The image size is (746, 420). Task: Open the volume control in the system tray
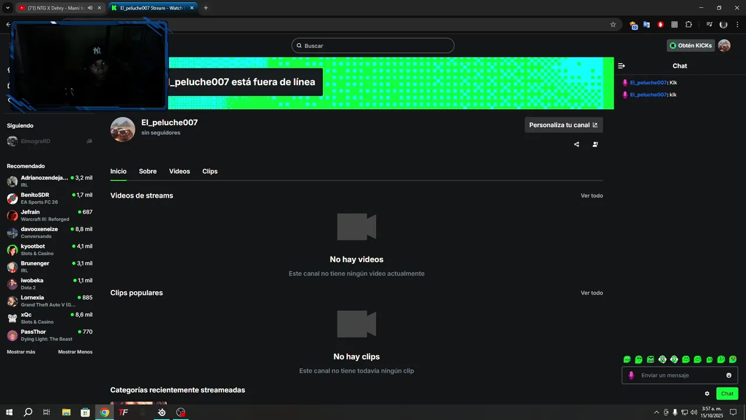pos(694,412)
